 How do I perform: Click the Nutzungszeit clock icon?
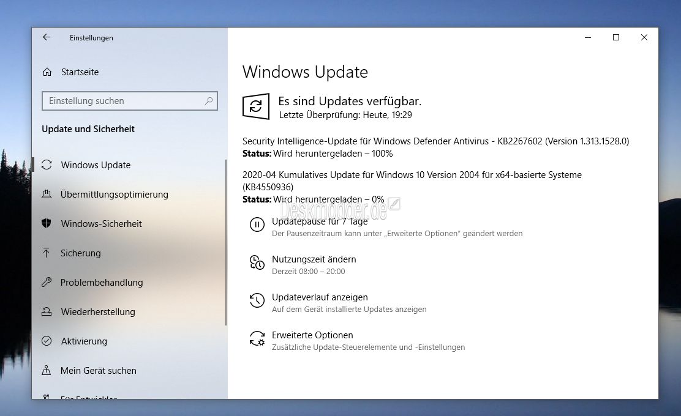coord(257,262)
